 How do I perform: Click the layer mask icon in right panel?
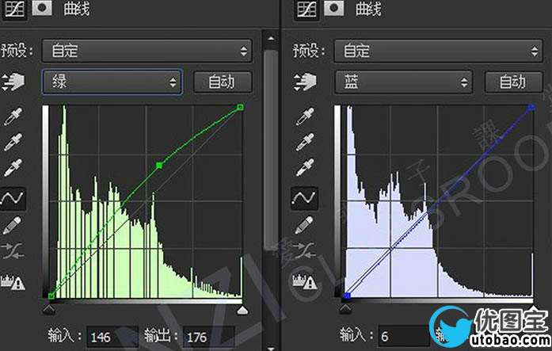(333, 7)
